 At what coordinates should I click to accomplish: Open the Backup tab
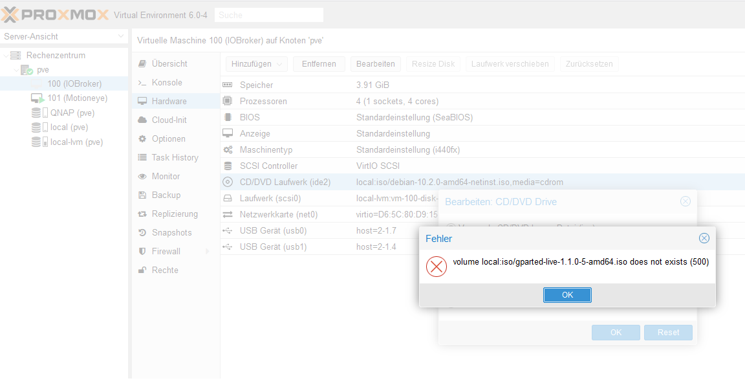click(176, 195)
